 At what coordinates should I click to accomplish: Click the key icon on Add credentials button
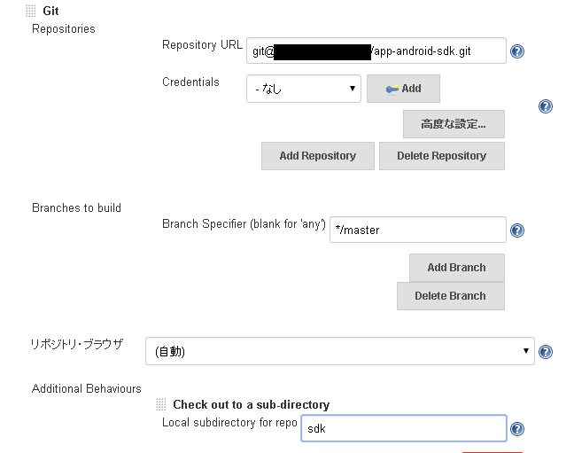coord(392,89)
